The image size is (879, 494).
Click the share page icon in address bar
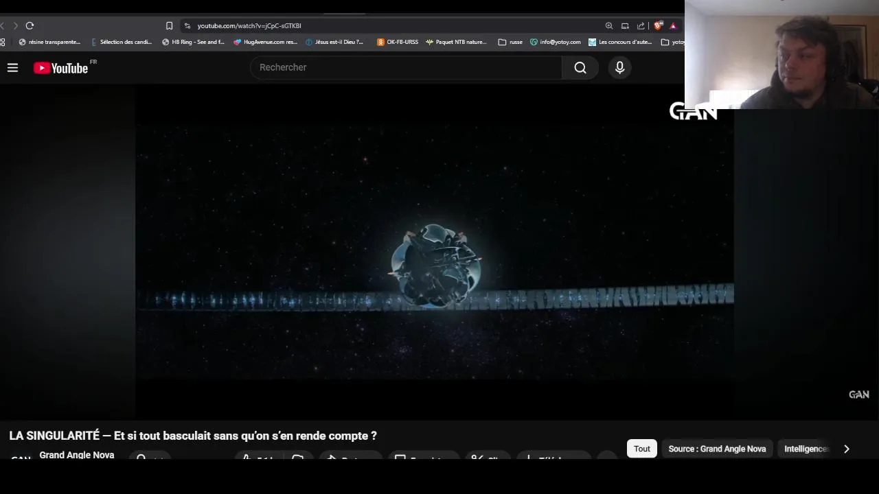[x=641, y=26]
